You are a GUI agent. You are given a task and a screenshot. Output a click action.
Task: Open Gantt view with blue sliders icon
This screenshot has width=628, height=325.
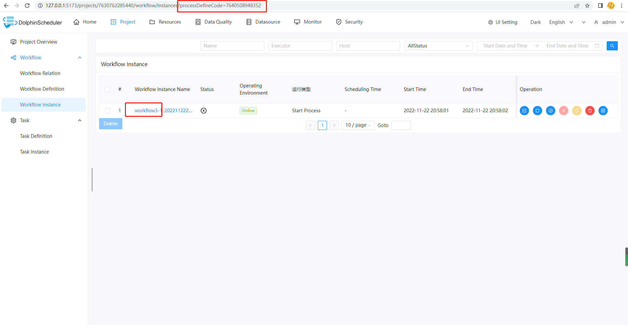[x=603, y=111]
